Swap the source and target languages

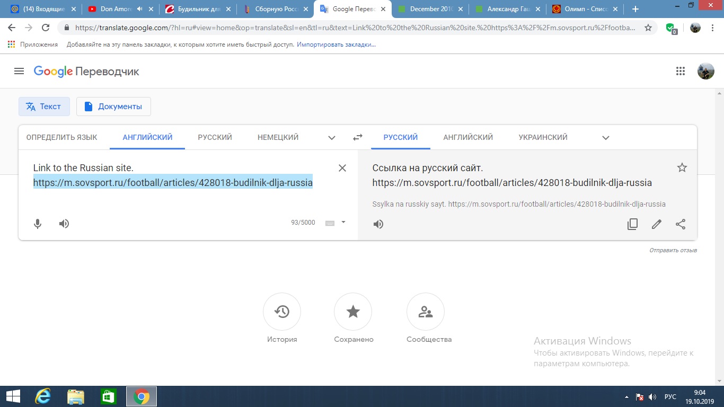click(x=358, y=137)
